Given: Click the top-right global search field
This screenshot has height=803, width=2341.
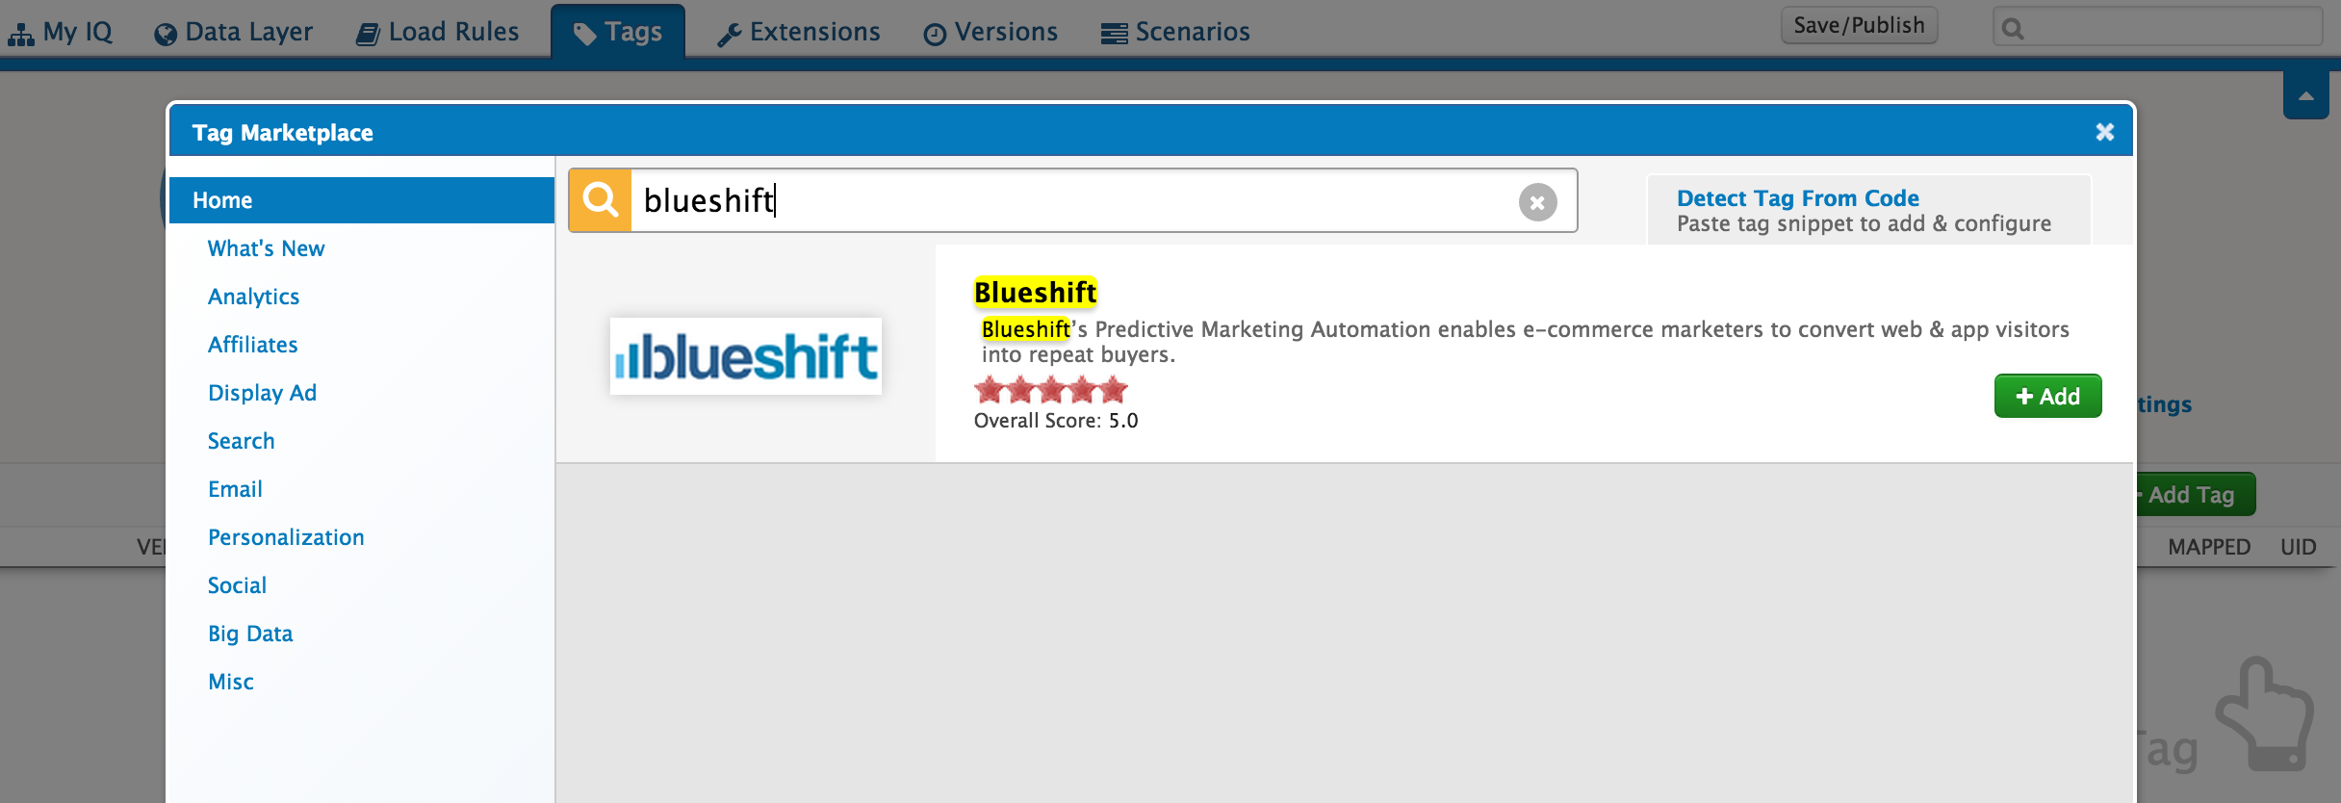Looking at the screenshot, I should tap(2157, 27).
